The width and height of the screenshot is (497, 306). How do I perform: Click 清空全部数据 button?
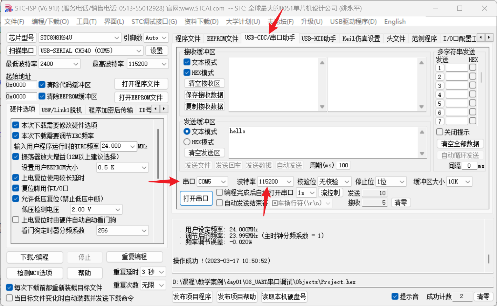[x=460, y=144]
